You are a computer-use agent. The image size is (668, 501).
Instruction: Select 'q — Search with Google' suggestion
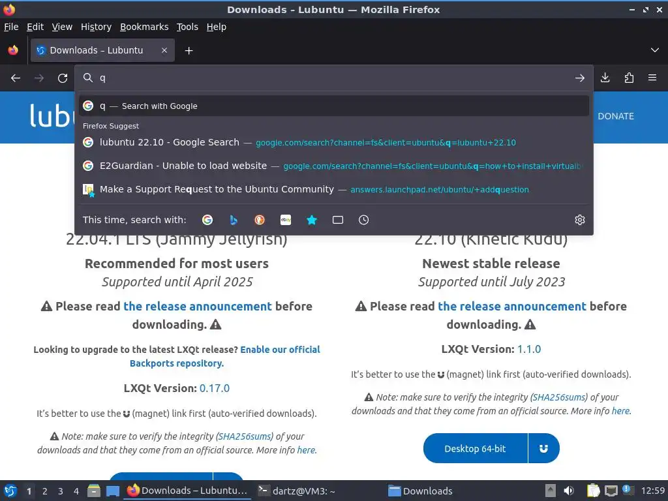point(334,106)
